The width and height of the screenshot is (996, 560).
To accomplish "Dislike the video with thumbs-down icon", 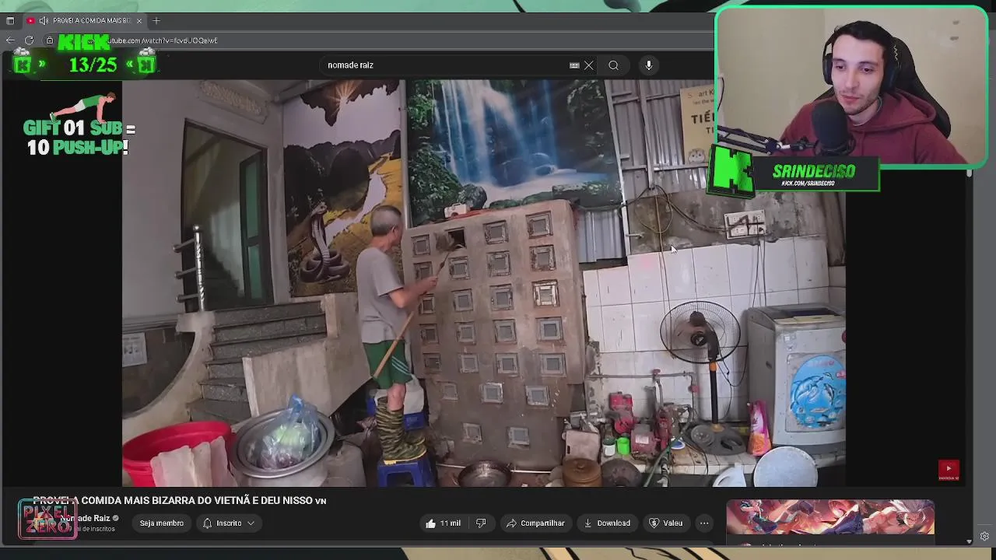I will [481, 523].
